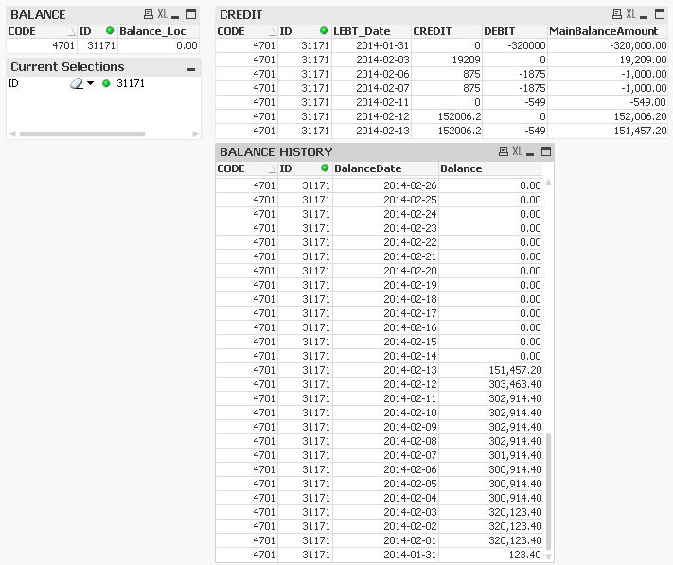Maximize the BALANCE table box
673x565 pixels.
point(191,14)
